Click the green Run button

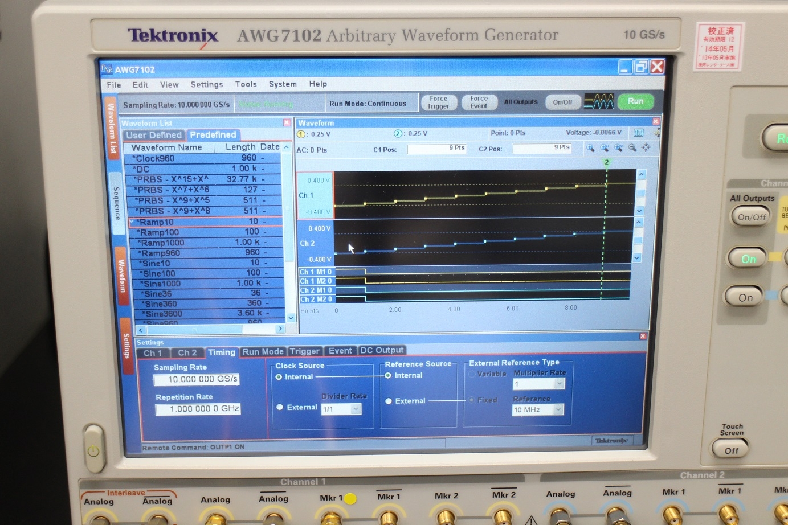635,101
